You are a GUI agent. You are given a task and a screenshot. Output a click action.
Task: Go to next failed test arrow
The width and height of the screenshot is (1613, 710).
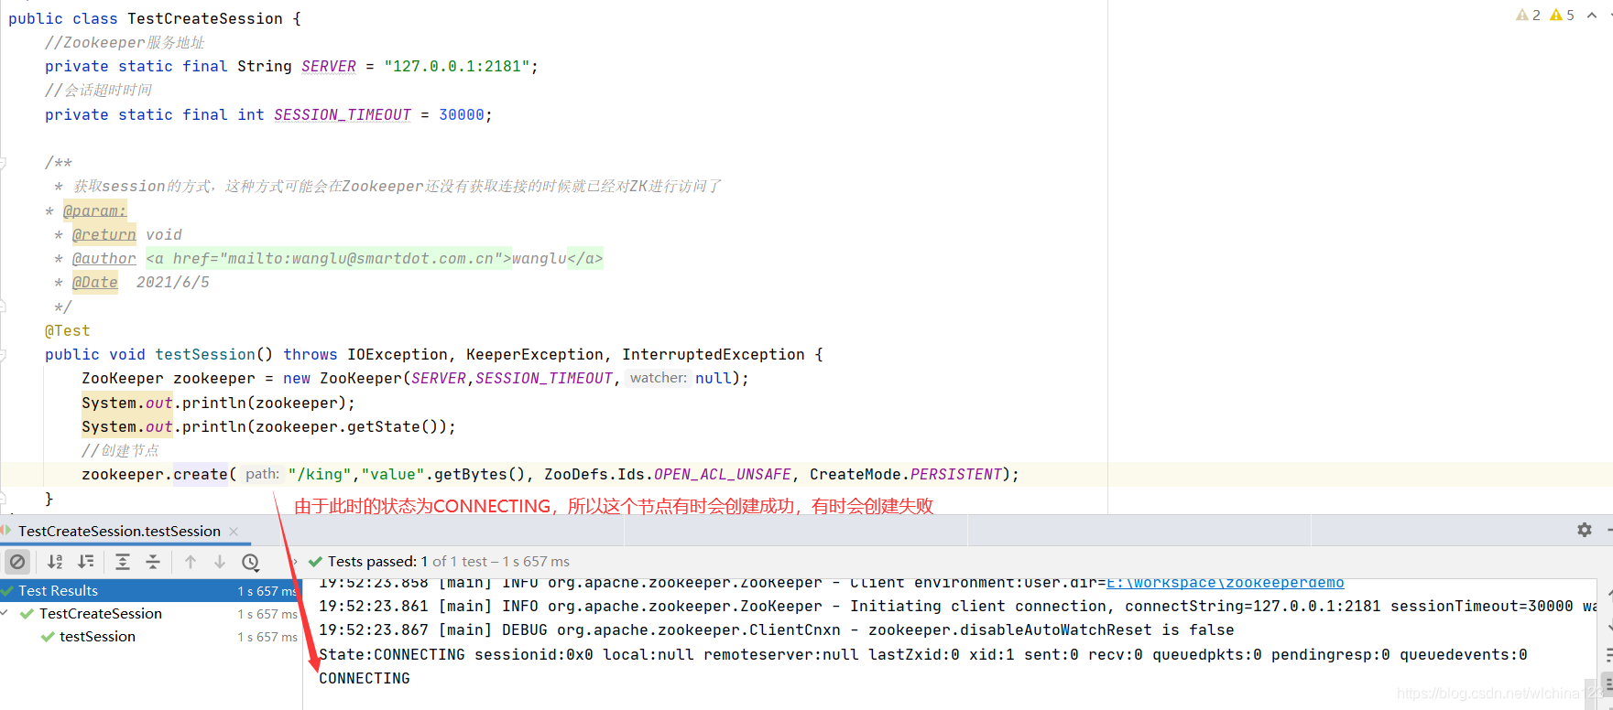220,562
